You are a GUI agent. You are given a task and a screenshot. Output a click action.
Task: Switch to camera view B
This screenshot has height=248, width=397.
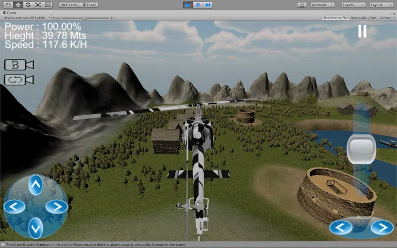point(19,65)
